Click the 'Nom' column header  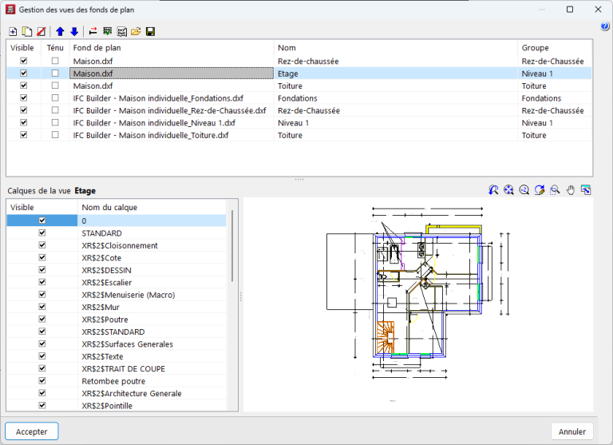pyautogui.click(x=396, y=48)
